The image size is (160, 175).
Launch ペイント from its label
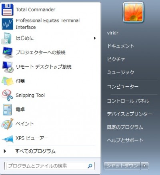(25, 124)
